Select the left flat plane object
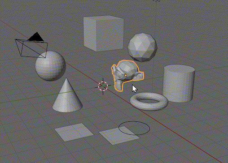The image size is (228, 163). point(74,132)
